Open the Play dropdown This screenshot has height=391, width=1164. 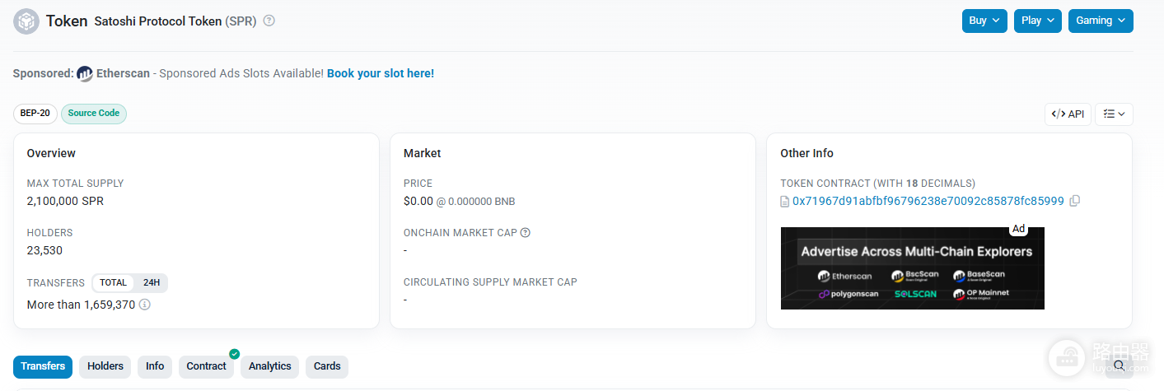(1038, 21)
